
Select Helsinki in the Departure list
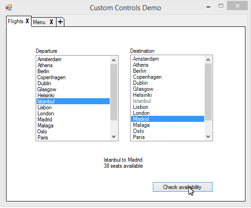73,95
